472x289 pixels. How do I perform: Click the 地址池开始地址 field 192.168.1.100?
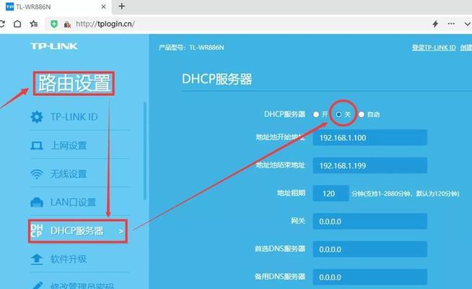click(x=370, y=138)
